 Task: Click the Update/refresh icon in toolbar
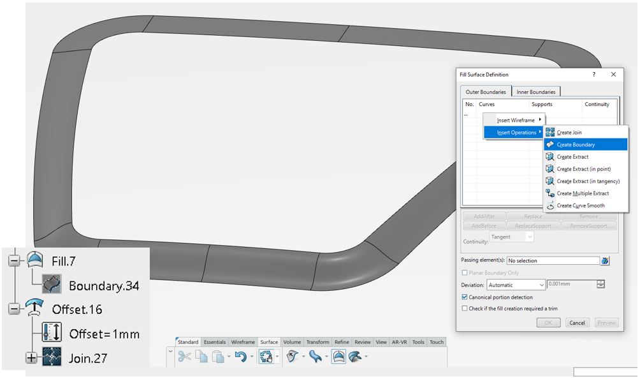pyautogui.click(x=266, y=357)
